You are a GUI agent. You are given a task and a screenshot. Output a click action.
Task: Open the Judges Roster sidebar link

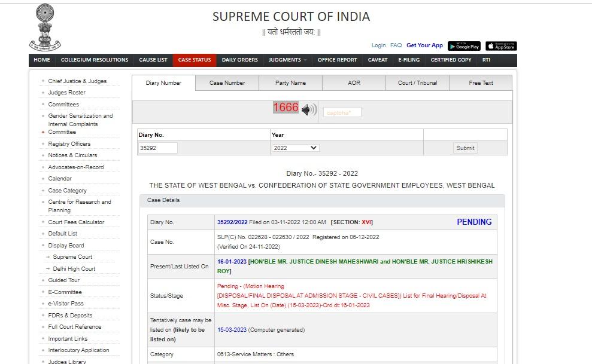(x=66, y=93)
